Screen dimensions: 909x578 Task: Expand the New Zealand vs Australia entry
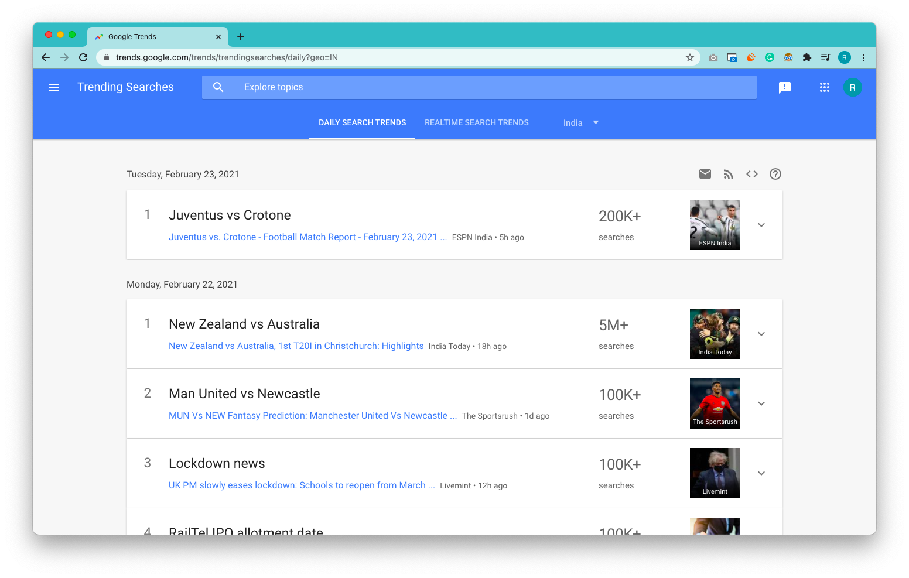[x=761, y=334]
